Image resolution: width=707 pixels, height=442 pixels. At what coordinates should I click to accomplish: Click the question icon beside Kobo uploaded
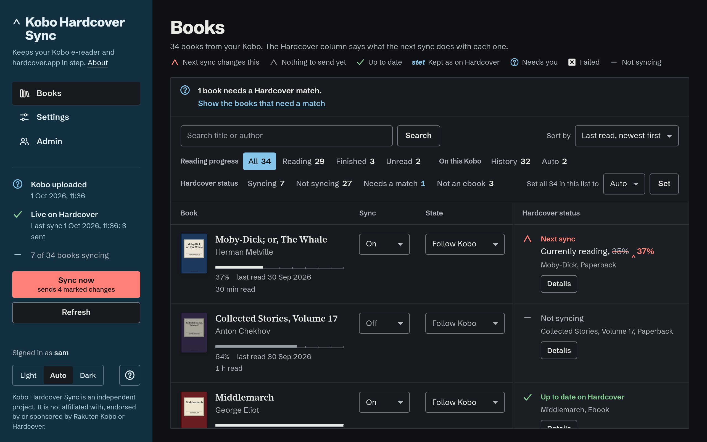18,184
